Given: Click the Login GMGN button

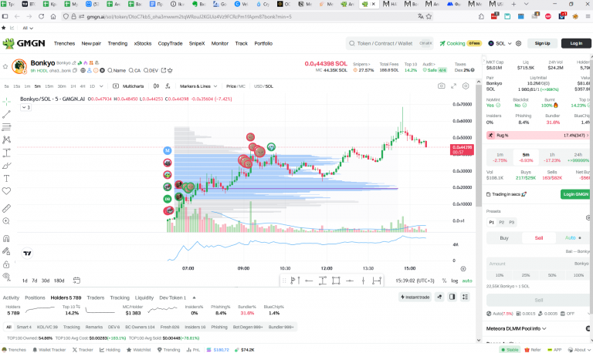Looking at the screenshot, I should pyautogui.click(x=575, y=194).
